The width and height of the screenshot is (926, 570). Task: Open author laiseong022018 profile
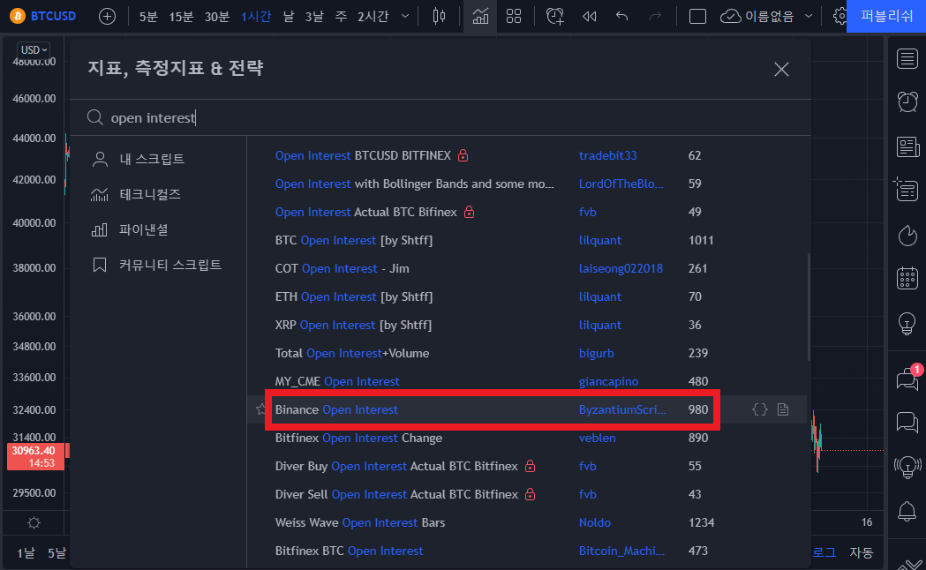[x=621, y=269]
